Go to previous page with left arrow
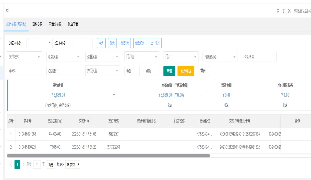This screenshot has width=311, height=180. (11, 165)
